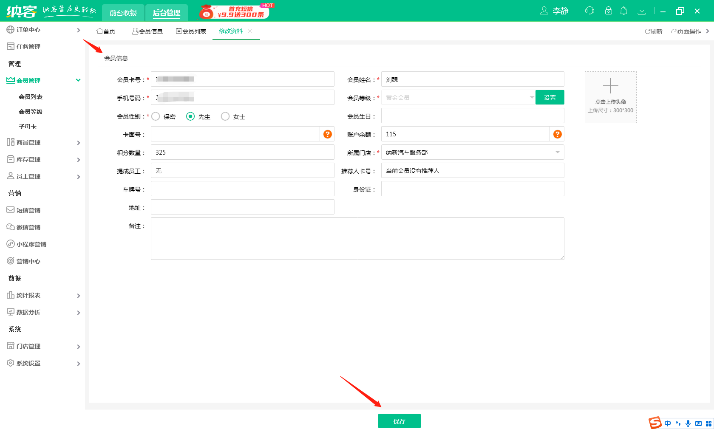Open 营销中心 in the sidebar
Image resolution: width=714 pixels, height=429 pixels.
(29, 261)
